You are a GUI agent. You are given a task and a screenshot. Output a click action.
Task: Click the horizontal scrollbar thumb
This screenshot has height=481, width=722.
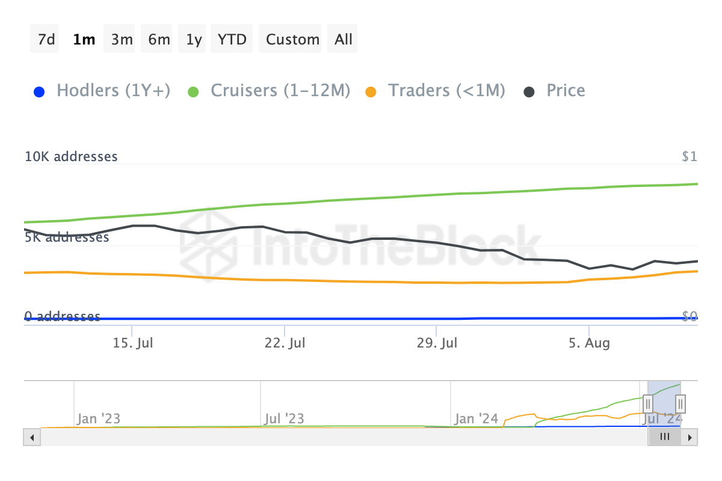664,437
